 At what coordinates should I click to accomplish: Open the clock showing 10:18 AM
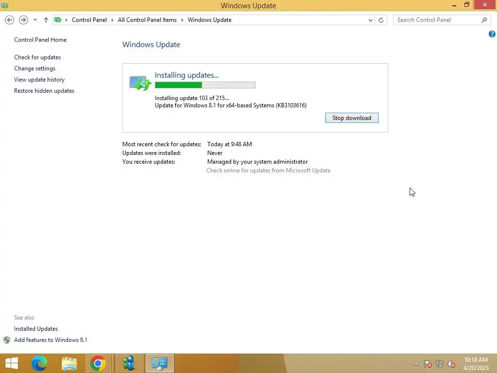476,364
